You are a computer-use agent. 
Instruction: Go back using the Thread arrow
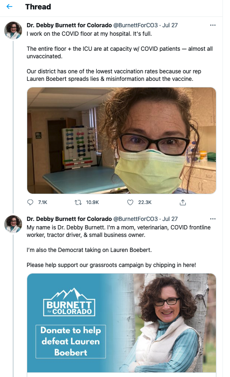tap(9, 7)
